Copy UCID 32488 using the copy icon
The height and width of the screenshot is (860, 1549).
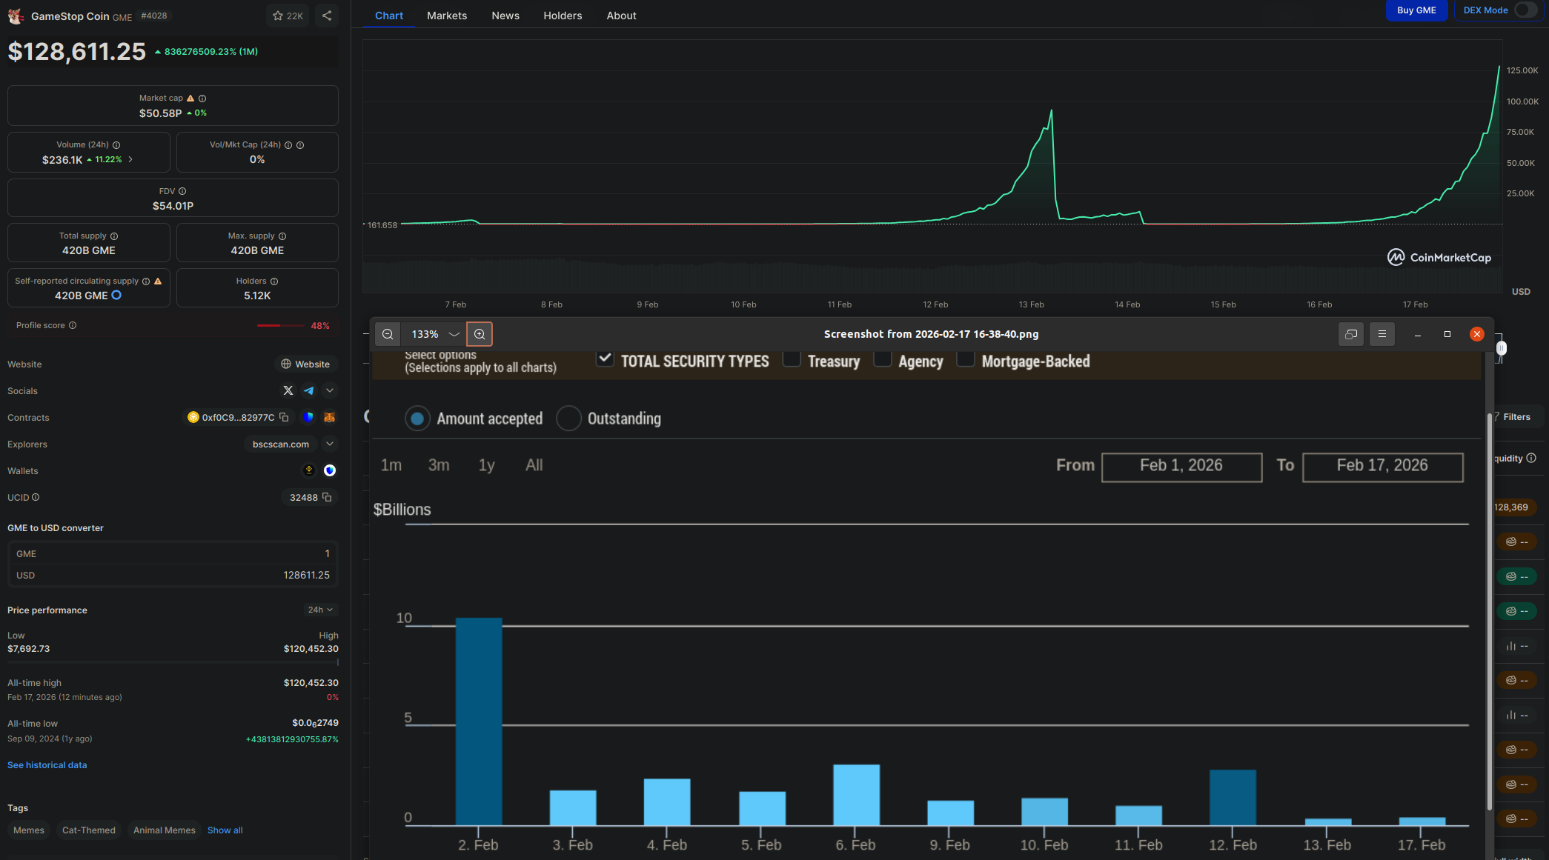pos(327,497)
